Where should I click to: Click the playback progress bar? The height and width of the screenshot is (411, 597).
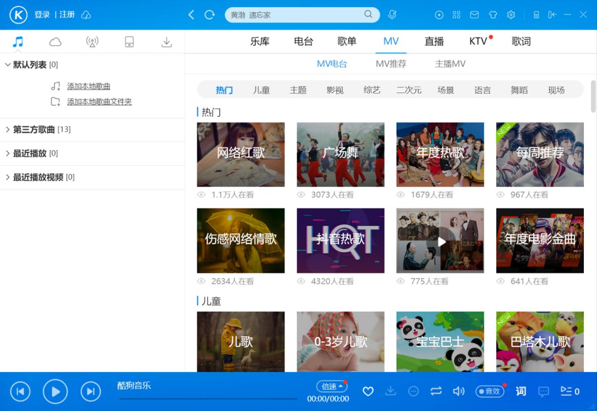click(x=208, y=399)
